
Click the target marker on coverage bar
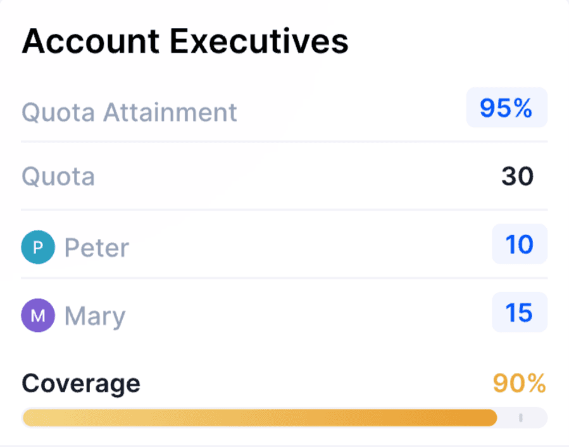[521, 418]
